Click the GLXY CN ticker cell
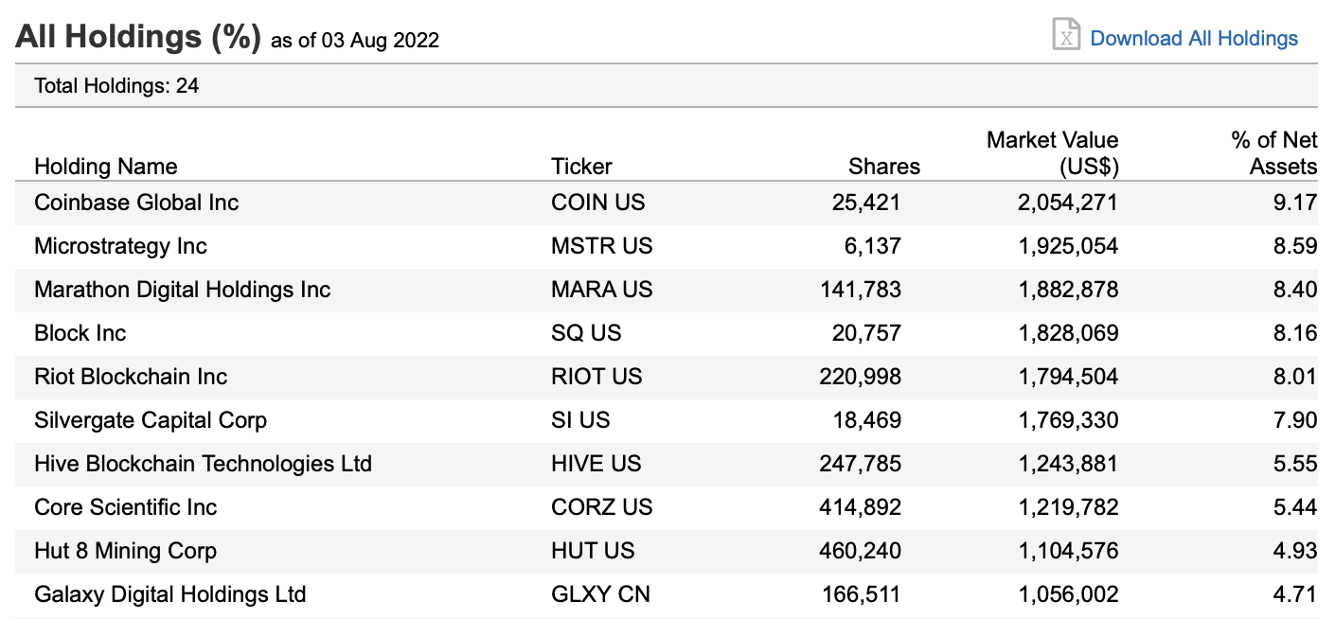 [600, 594]
